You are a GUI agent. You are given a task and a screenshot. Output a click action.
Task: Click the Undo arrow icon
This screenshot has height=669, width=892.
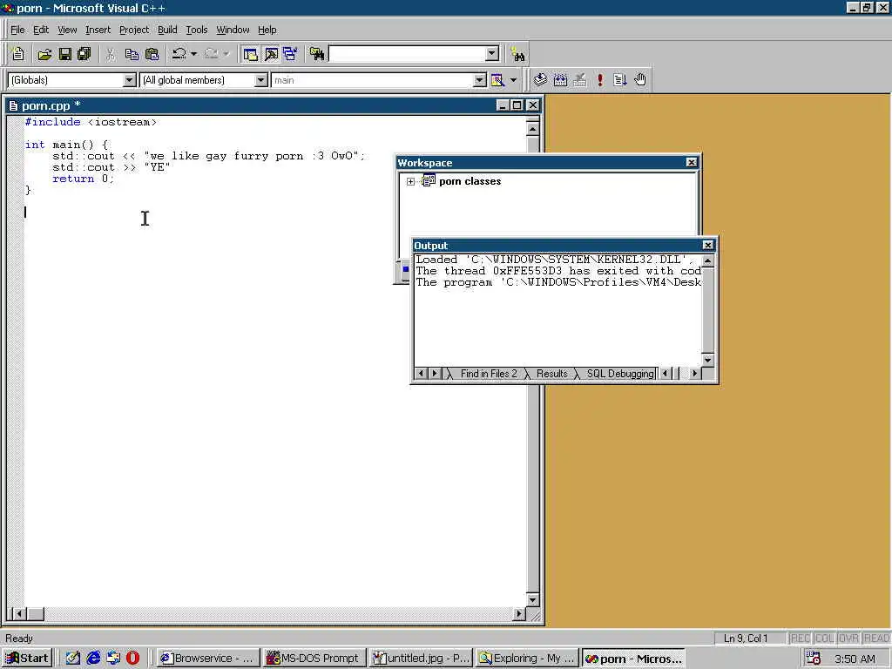[x=179, y=54]
